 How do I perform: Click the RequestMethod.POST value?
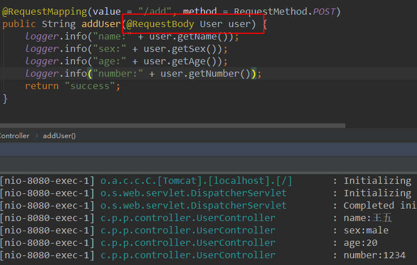tap(285, 12)
